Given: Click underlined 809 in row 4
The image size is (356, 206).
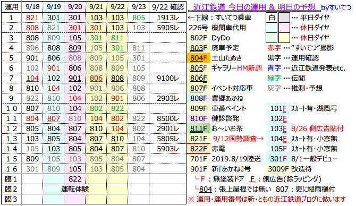Looking at the screenshot, I should click(x=75, y=48).
